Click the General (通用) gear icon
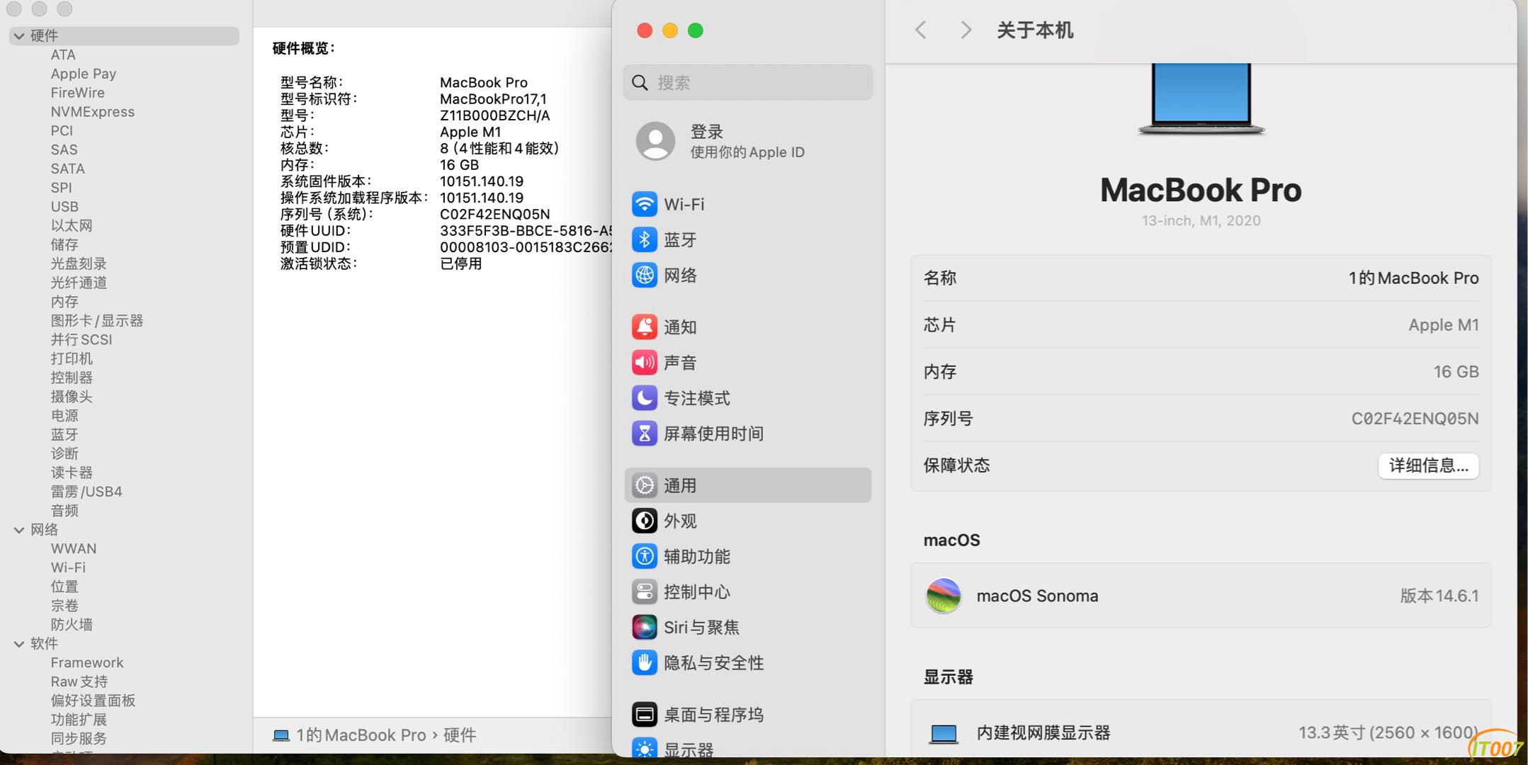1528x765 pixels. 644,485
